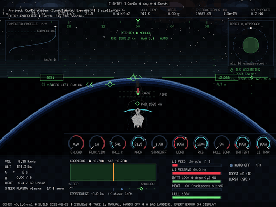Click the orange needle in the corridor box
Viewport: 276px width, 207px height.
pos(113,172)
